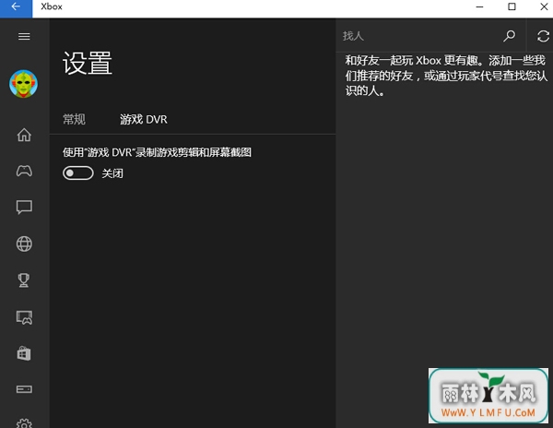Go back with the blue arrow button
Viewport: 553px width, 428px height.
16,8
